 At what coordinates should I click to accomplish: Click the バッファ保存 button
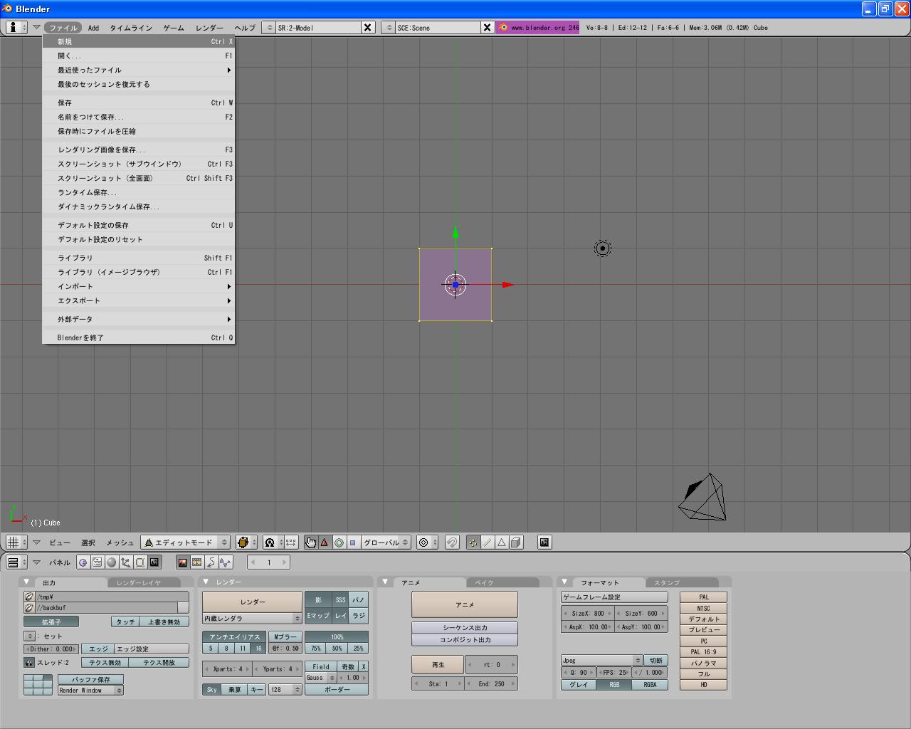coord(90,680)
